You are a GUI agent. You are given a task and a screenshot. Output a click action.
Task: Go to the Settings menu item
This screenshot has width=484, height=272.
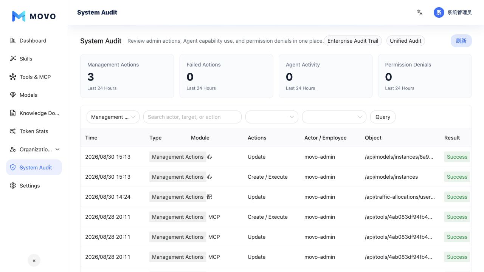[34, 185]
